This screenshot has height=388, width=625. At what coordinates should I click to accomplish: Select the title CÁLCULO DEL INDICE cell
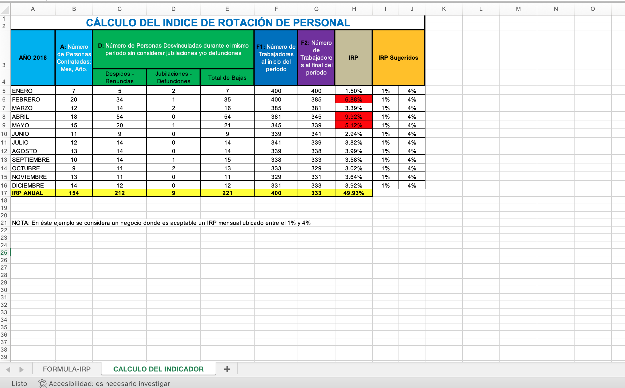pos(218,23)
